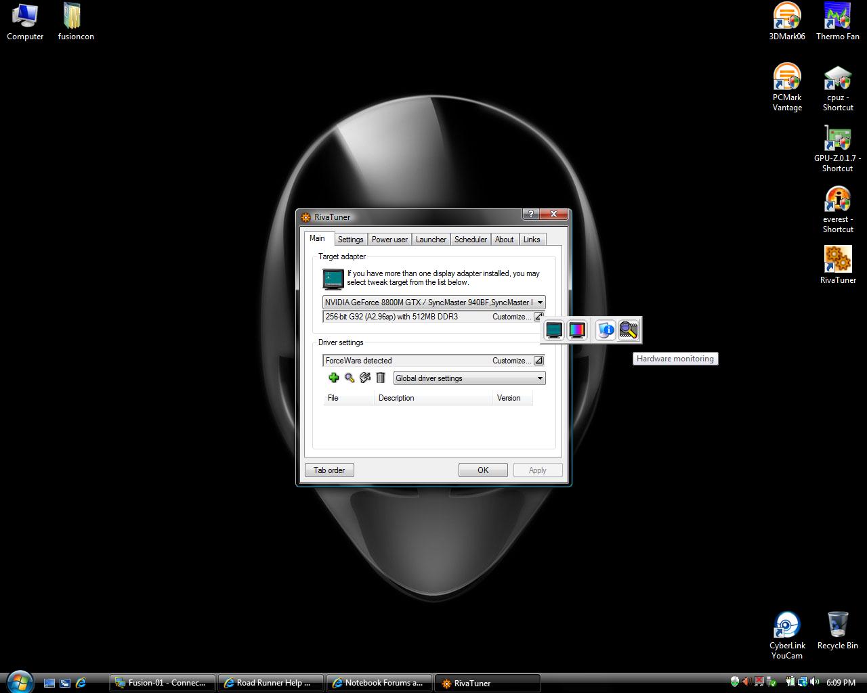The height and width of the screenshot is (693, 867).
Task: Switch to the Settings tab
Action: pyautogui.click(x=351, y=240)
